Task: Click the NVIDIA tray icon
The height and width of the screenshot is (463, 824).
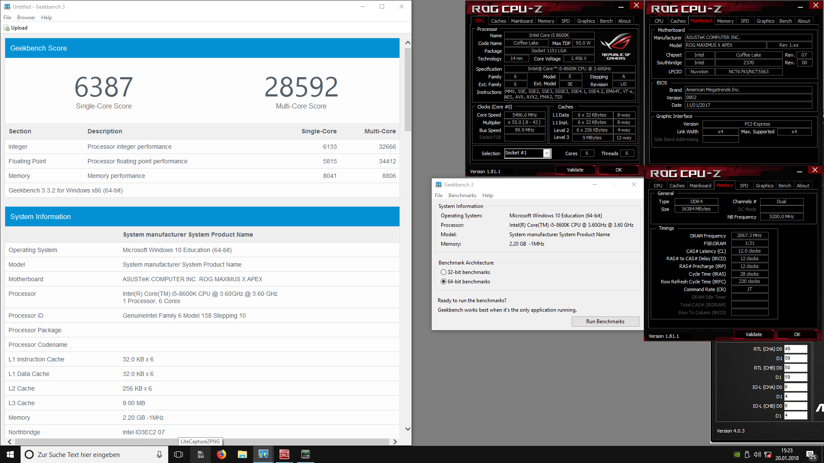Action: (x=737, y=454)
